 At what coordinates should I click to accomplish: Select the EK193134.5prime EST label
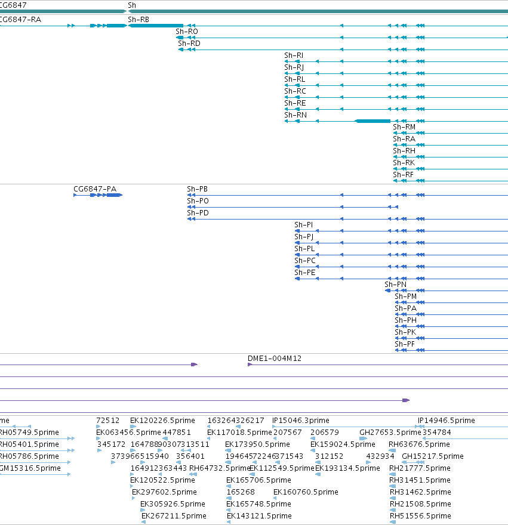[347, 468]
